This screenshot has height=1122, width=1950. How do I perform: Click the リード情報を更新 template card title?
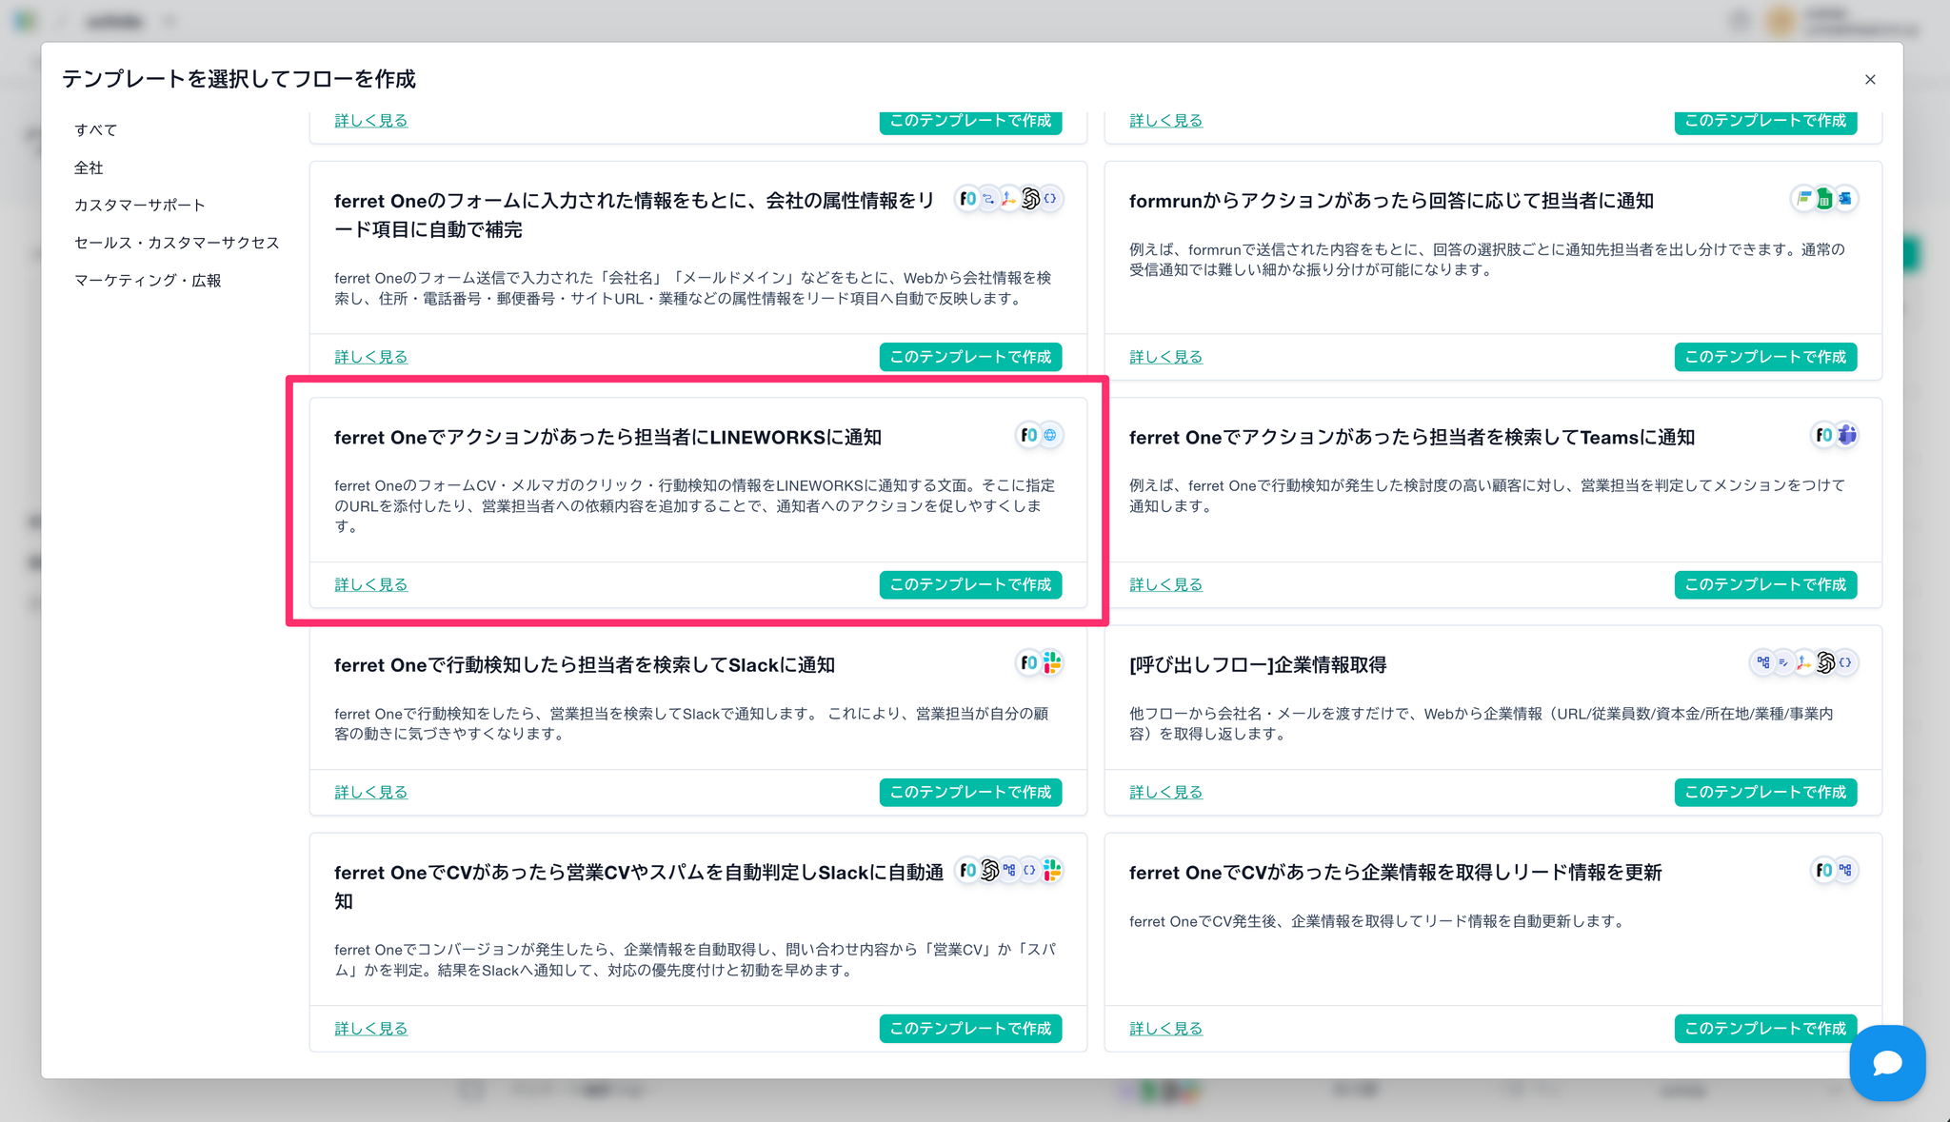[1395, 873]
